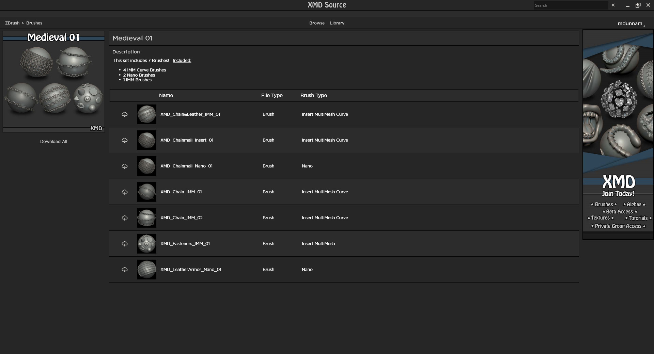Click the '4 IMM Curve Brushes' bullet

[144, 70]
